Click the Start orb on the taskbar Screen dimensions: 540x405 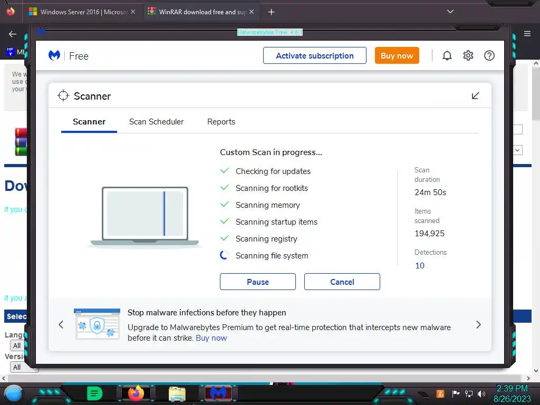pyautogui.click(x=14, y=393)
